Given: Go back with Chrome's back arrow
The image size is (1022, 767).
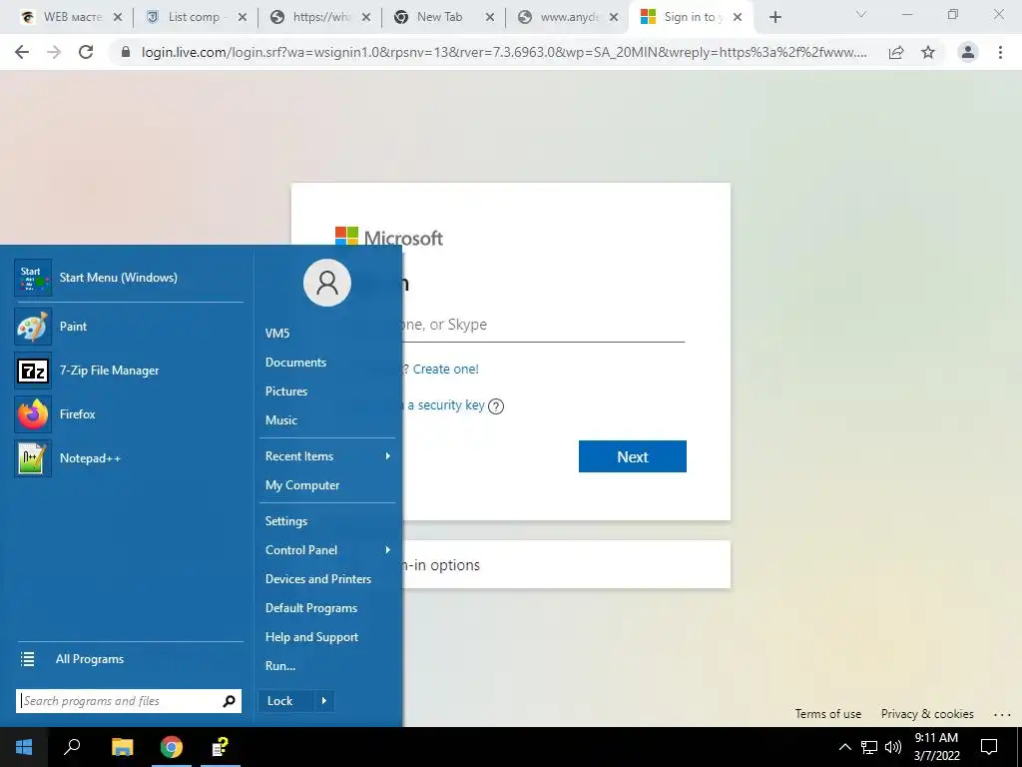Looking at the screenshot, I should coord(22,52).
